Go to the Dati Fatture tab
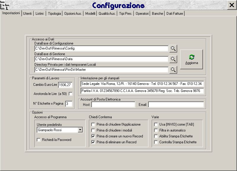The height and width of the screenshot is (171, 237). [x=174, y=14]
